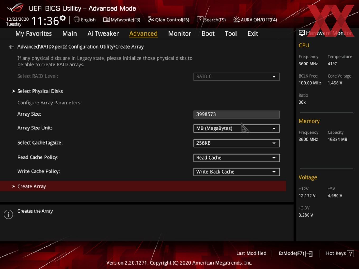Viewport: 359px width, 269px height.
Task: Open the Tool tab
Action: point(231,34)
